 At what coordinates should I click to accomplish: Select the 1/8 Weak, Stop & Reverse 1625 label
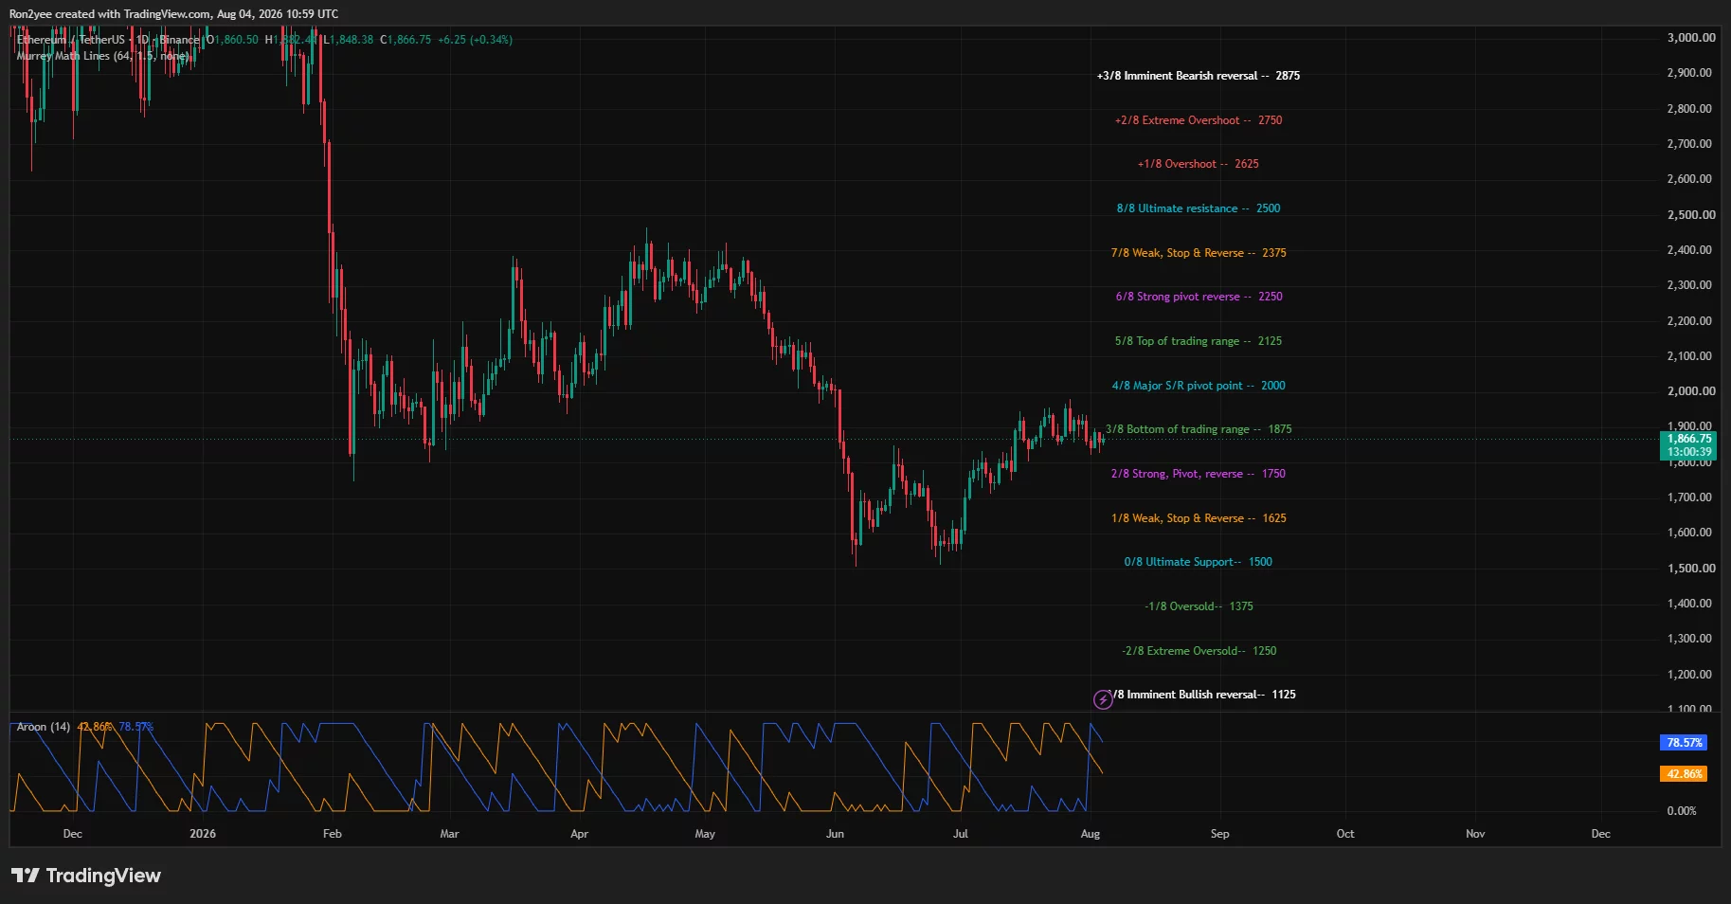[x=1199, y=518]
